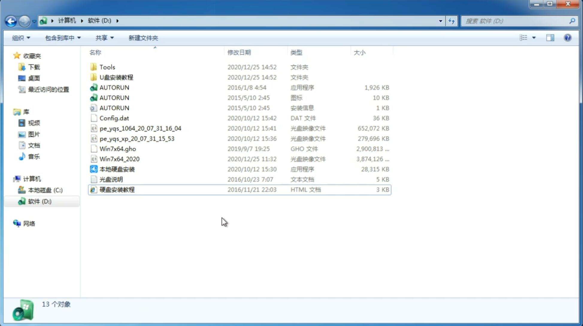The height and width of the screenshot is (326, 583).
Task: Expand the 库 tree item
Action: (x=11, y=111)
